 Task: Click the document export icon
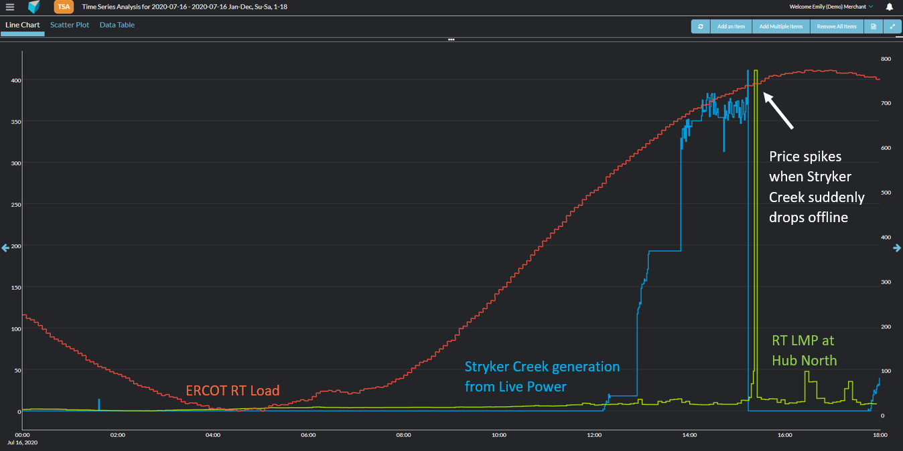(874, 26)
